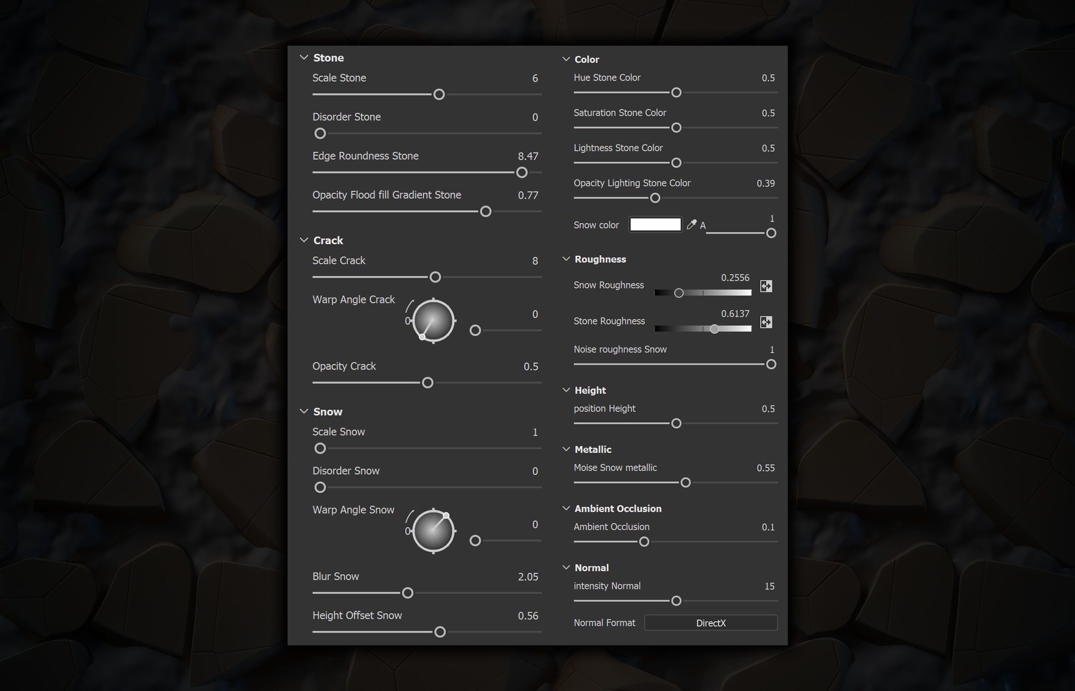Viewport: 1075px width, 691px height.
Task: Click the Moise Snow metallic value 0.55
Action: (766, 468)
